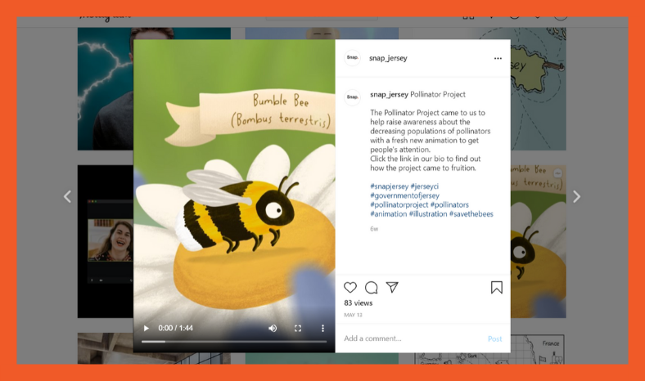The width and height of the screenshot is (645, 381).
Task: Mute the video using speaker icon
Action: (x=273, y=328)
